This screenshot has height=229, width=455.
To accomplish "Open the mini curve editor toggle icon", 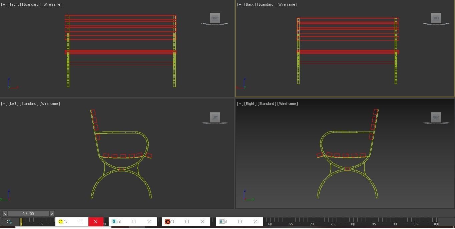I will pyautogui.click(x=9, y=222).
